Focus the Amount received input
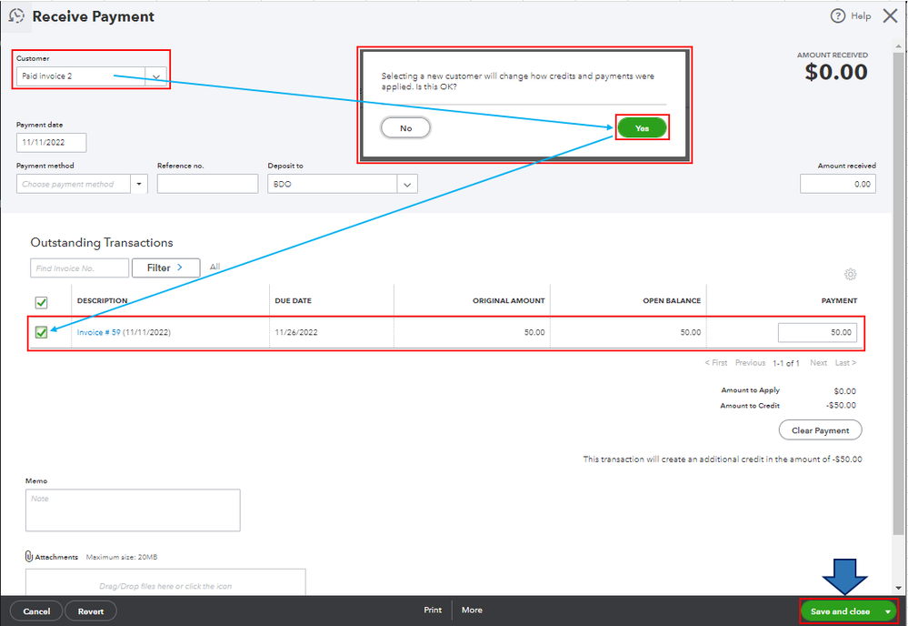 pyautogui.click(x=837, y=185)
